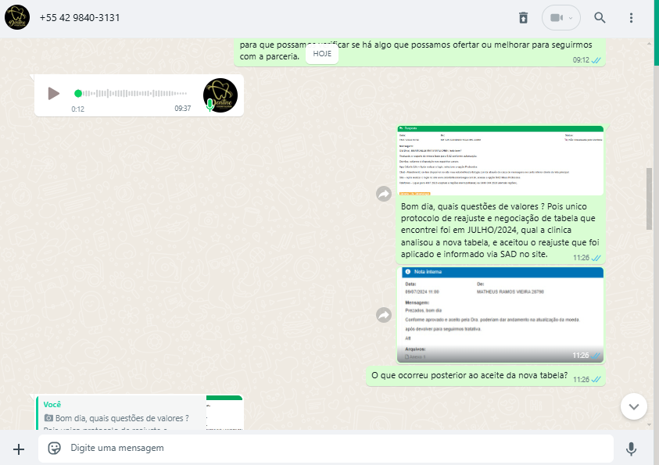Click the 'HOJE' date badge
The image size is (659, 465).
pyautogui.click(x=322, y=54)
